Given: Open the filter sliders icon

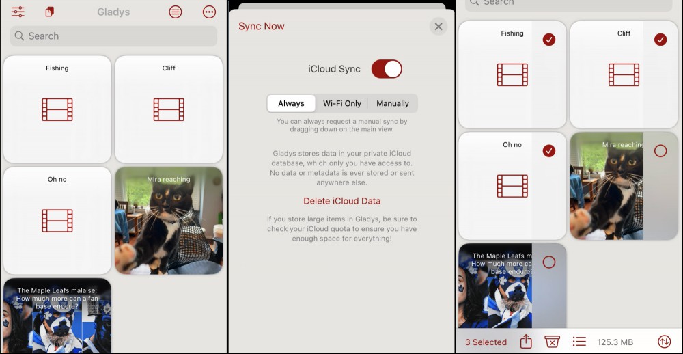Looking at the screenshot, I should click(x=18, y=12).
